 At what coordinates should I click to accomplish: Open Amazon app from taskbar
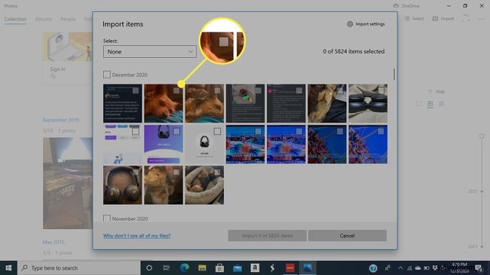[255, 267]
